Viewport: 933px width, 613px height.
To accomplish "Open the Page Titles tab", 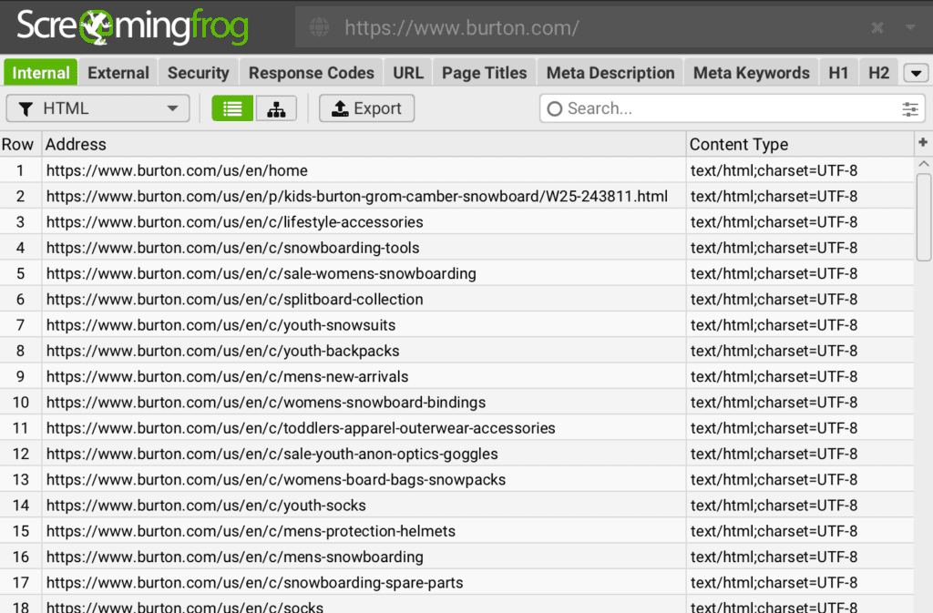I will pyautogui.click(x=485, y=73).
